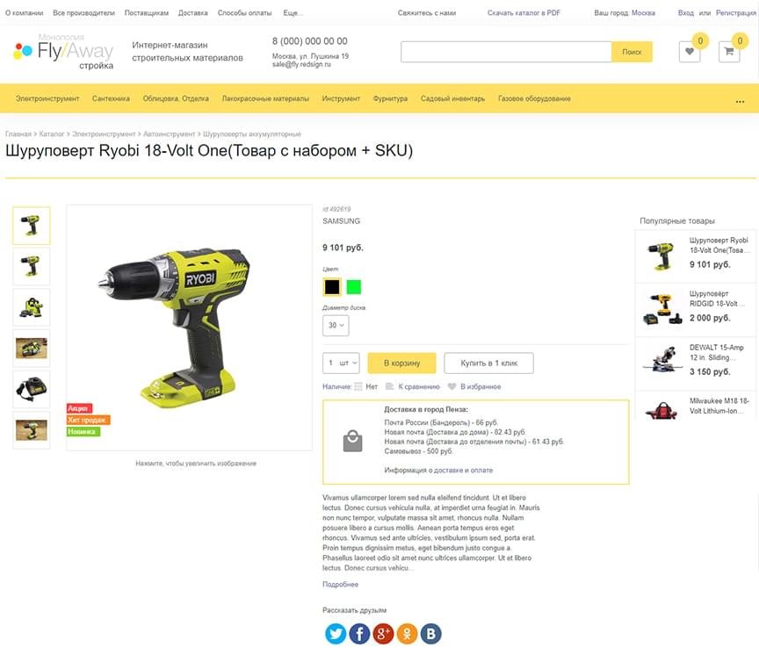Open 'Доставка' in the top menu
The image size is (759, 662).
pos(192,13)
